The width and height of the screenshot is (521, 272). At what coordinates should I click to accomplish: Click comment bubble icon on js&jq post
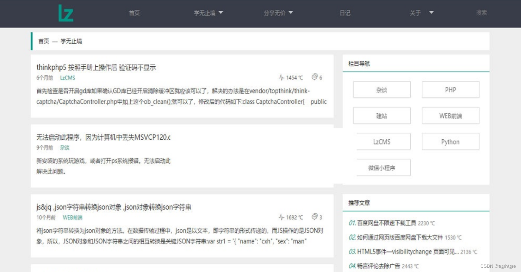coord(315,217)
